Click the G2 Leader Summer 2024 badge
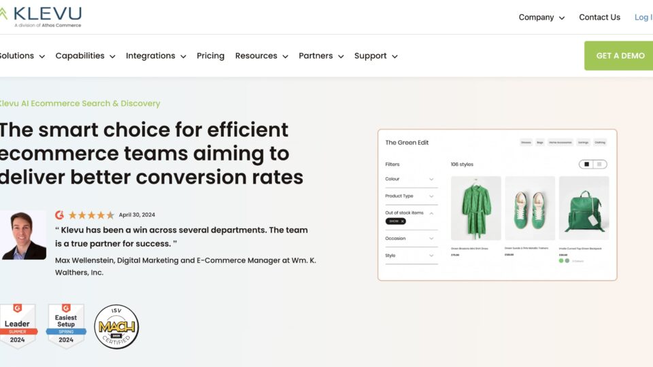The image size is (653, 367). tap(18, 326)
